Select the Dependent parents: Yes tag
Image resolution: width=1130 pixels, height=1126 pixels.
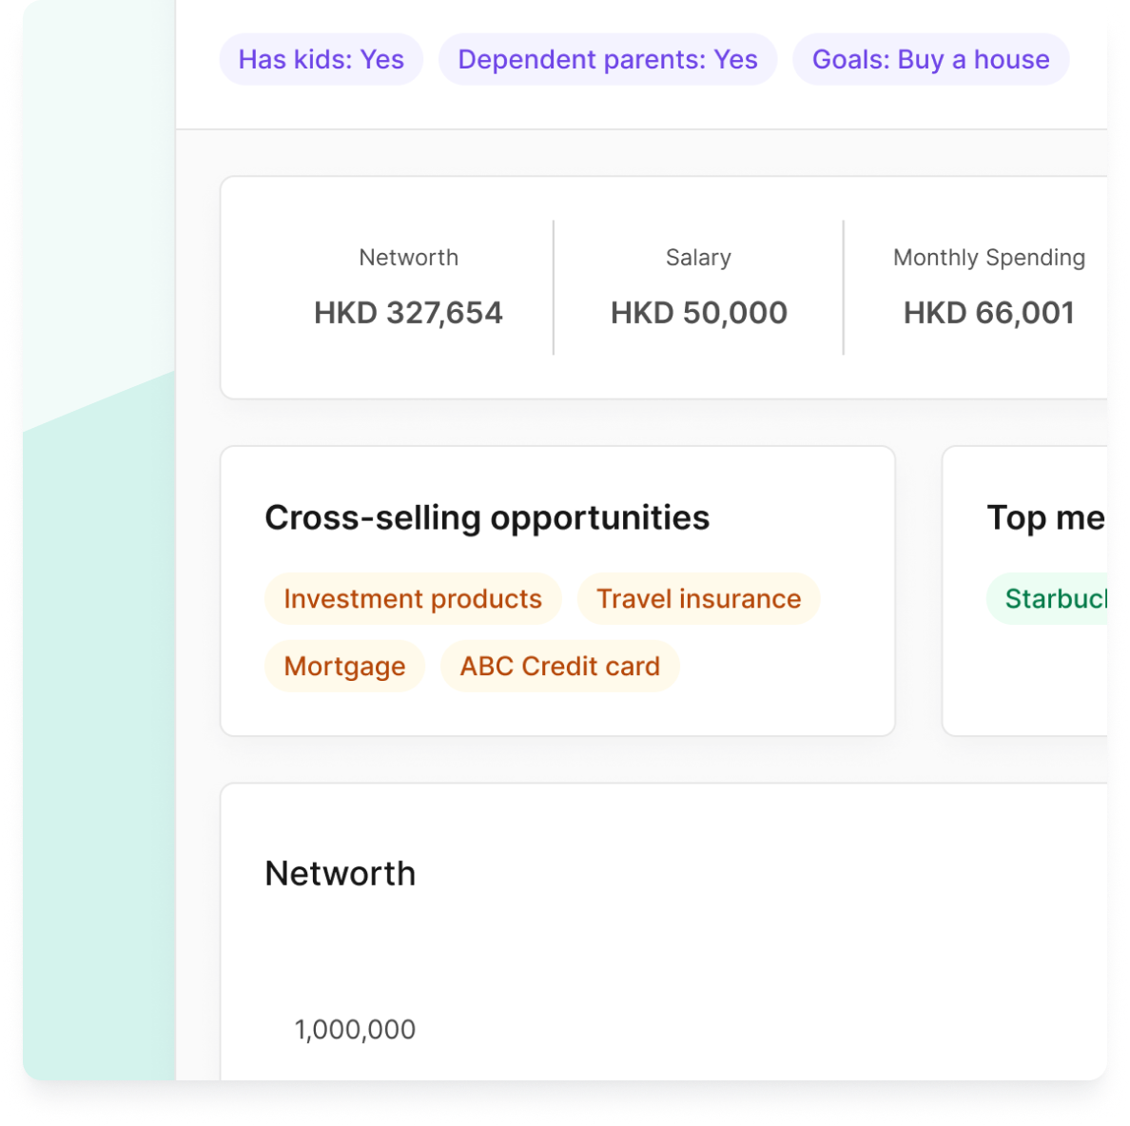click(x=608, y=59)
